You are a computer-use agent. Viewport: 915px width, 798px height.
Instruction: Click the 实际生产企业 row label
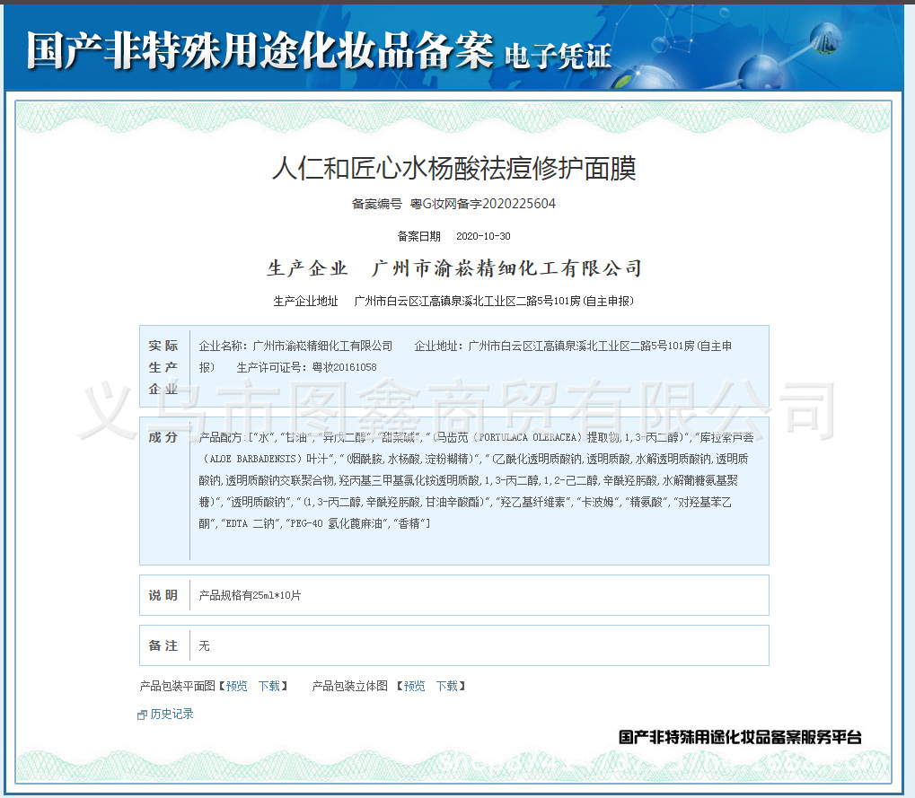(x=163, y=367)
